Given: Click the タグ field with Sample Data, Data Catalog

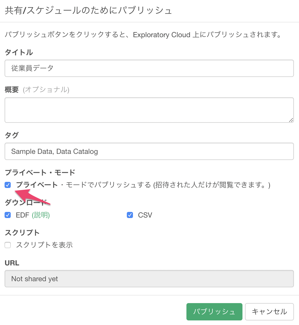Looking at the screenshot, I should coord(149,151).
